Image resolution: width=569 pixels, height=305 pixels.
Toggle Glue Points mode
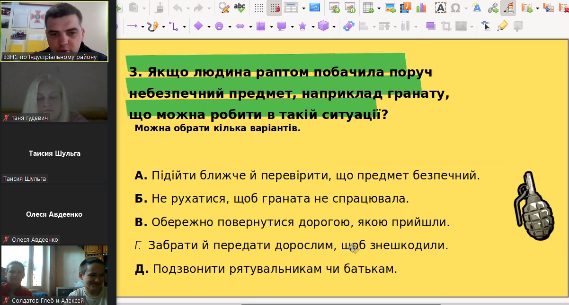click(502, 26)
